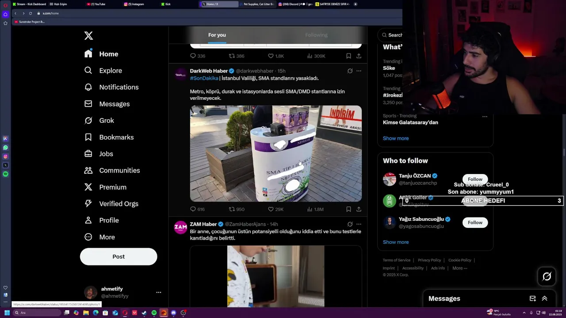Bookmark the DarkWeb Haber post
The width and height of the screenshot is (566, 318).
(x=348, y=209)
